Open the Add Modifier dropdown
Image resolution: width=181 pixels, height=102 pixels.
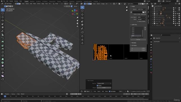tap(167, 42)
